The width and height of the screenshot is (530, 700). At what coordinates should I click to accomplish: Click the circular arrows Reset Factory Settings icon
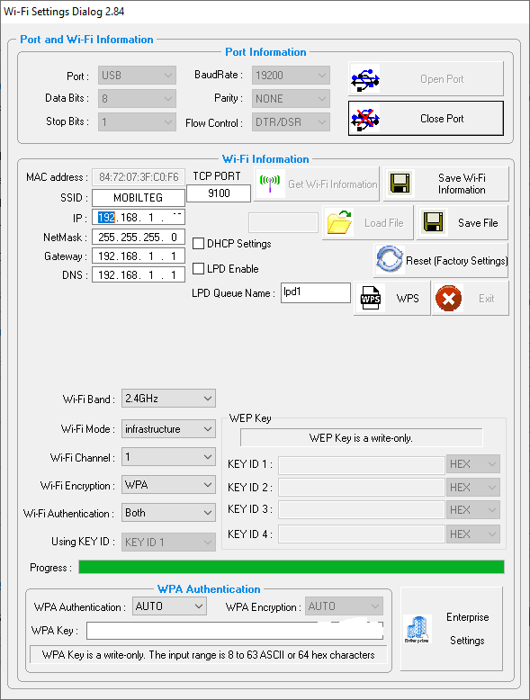click(x=390, y=259)
